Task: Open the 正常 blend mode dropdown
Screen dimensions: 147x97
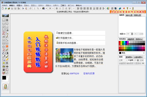Action: click(123, 60)
